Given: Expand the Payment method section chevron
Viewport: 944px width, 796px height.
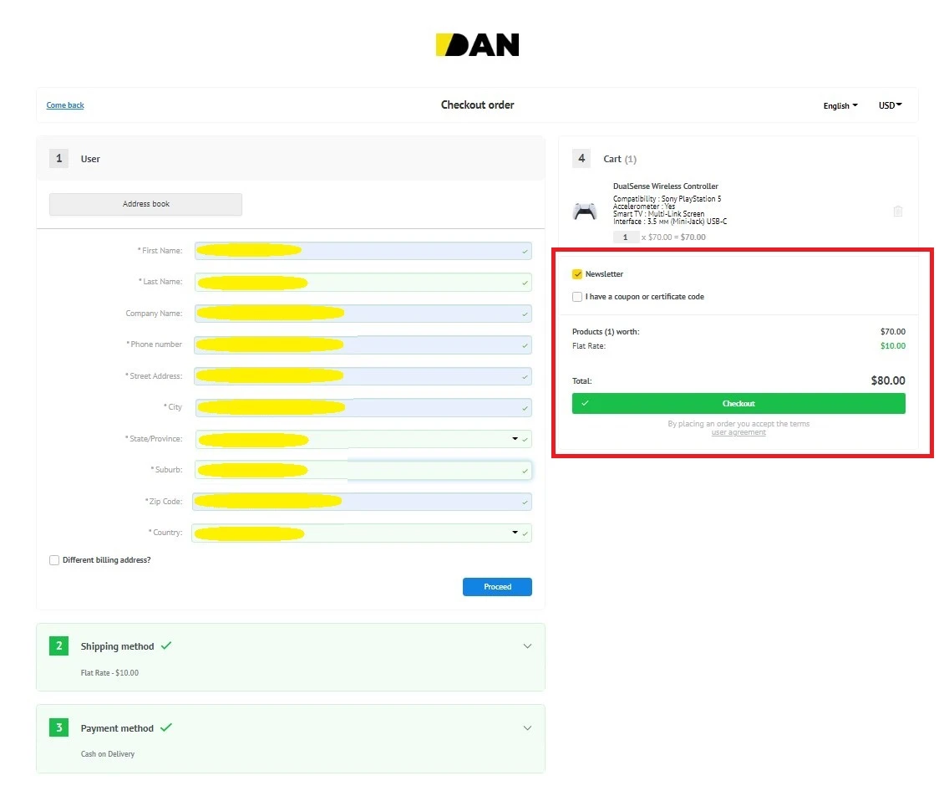Looking at the screenshot, I should pos(527,728).
